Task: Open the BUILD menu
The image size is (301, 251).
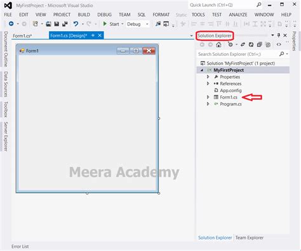Action: click(84, 15)
